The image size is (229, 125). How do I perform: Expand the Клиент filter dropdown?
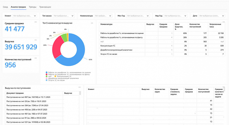coord(24,16)
